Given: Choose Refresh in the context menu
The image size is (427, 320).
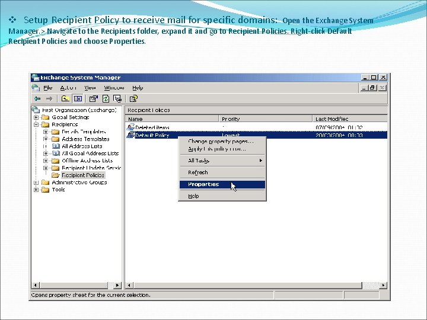Looking at the screenshot, I should 222,172.
